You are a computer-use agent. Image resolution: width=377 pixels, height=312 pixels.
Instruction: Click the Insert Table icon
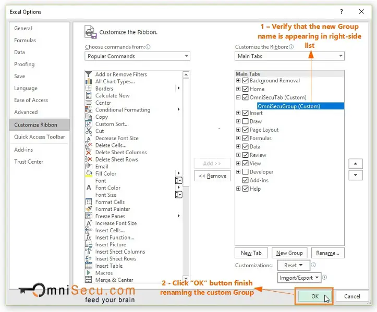pos(89,266)
